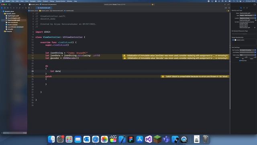Open Outlook from the Dock
This screenshot has height=145, width=257.
coord(87,139)
